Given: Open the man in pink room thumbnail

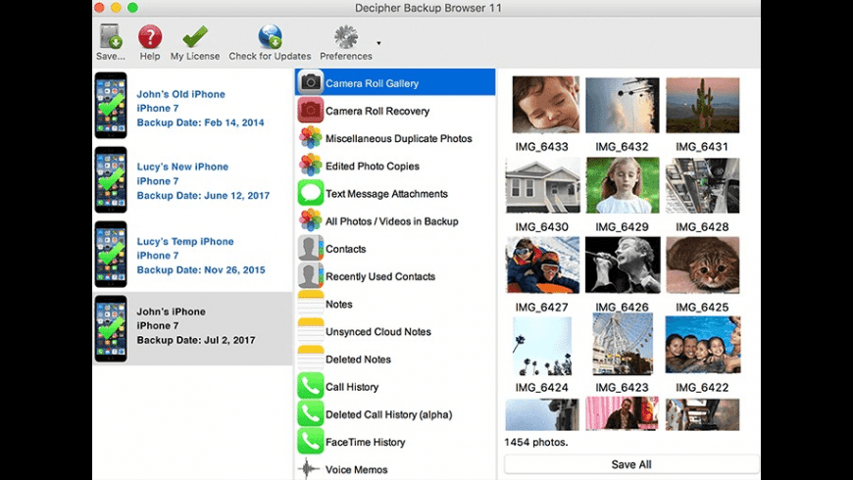Looking at the screenshot, I should point(623,414).
